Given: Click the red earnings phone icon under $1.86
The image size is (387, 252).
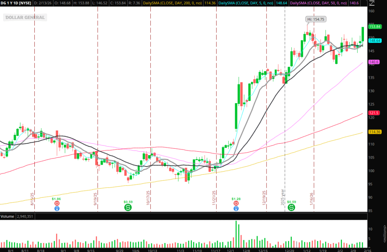Looking at the screenshot, I should click(57, 203).
